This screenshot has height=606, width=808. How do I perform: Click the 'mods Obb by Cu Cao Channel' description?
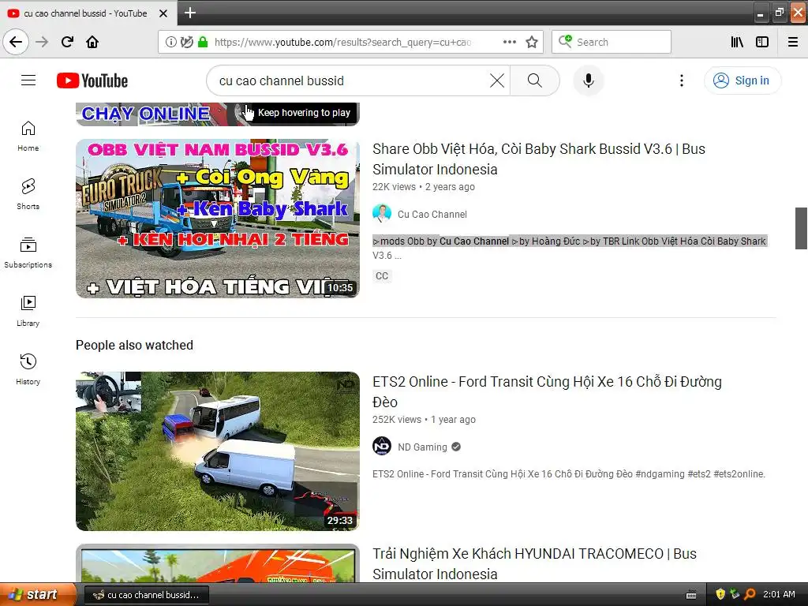coord(570,248)
